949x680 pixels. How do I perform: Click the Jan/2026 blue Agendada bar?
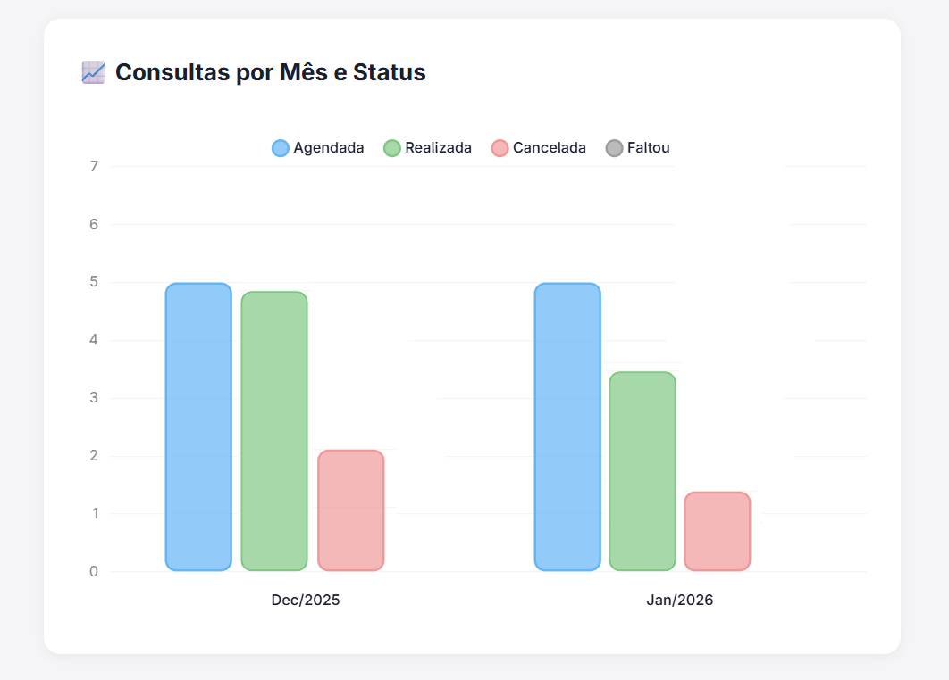tap(567, 427)
